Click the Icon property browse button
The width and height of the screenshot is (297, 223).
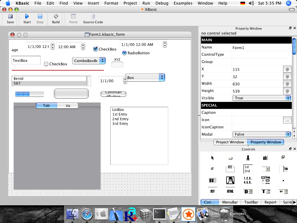click(287, 120)
